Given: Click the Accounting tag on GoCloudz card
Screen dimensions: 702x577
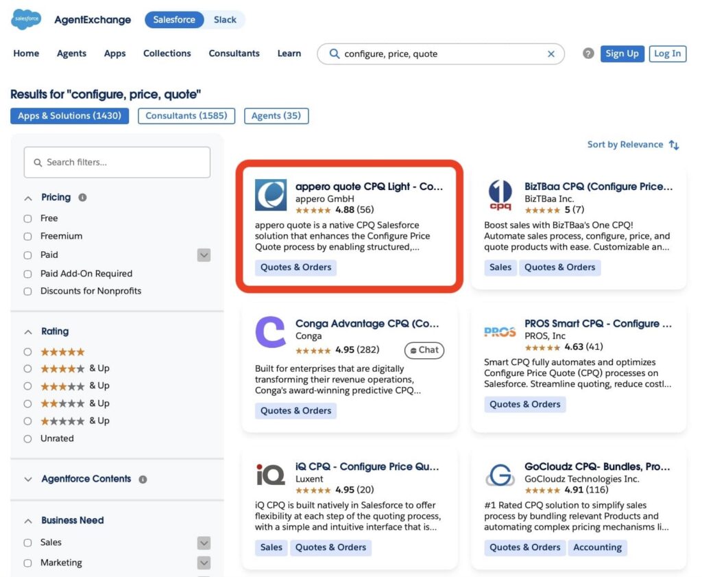Looking at the screenshot, I should click(x=597, y=547).
